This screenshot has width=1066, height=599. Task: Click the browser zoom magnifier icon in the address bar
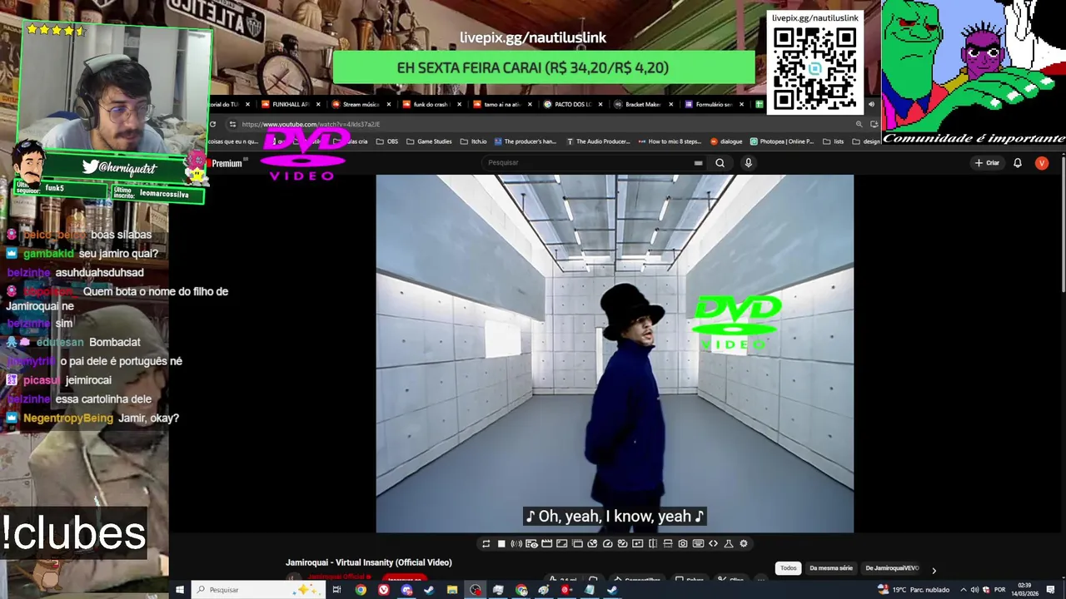[x=859, y=124]
